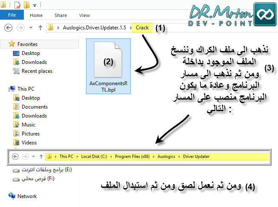This screenshot has width=278, height=207.
Task: Select the Crack breadcrumb segment
Action: click(x=142, y=28)
